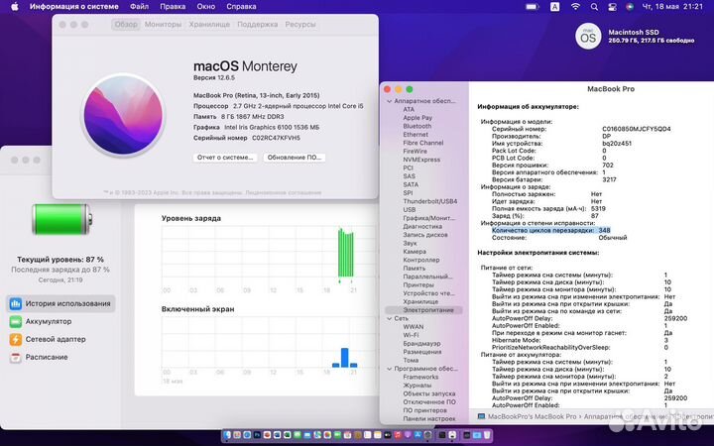Select Электропитание in the hardware tree
Viewport: 714px width, 446px height.
click(424, 310)
